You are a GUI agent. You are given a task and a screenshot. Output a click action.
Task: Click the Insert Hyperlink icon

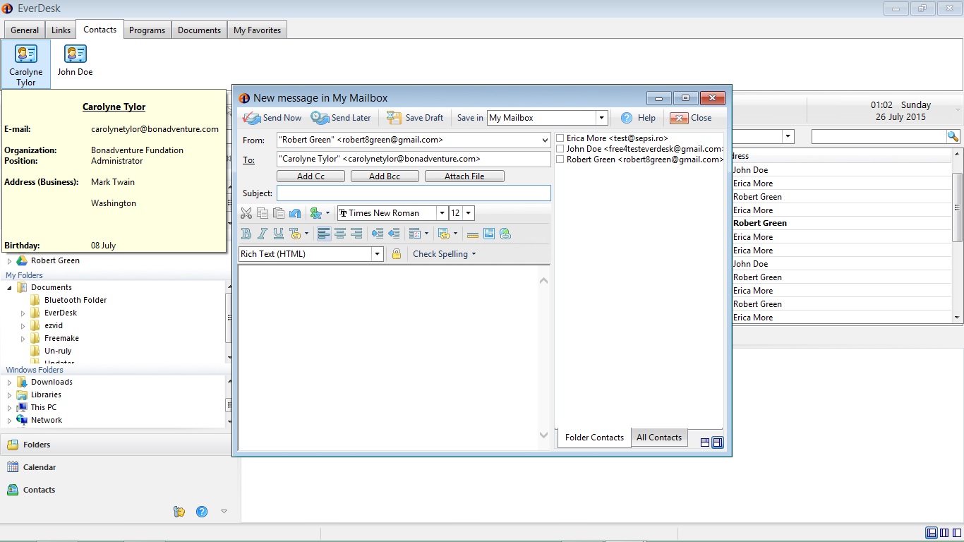(x=505, y=234)
